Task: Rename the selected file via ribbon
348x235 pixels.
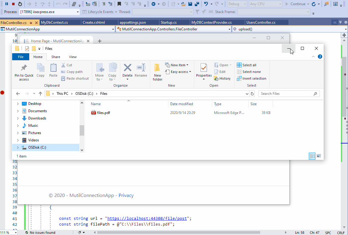Action: [x=141, y=70]
